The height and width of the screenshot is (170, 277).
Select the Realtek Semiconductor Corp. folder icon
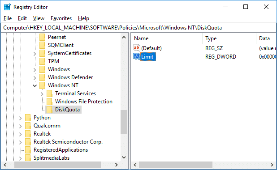(28, 142)
